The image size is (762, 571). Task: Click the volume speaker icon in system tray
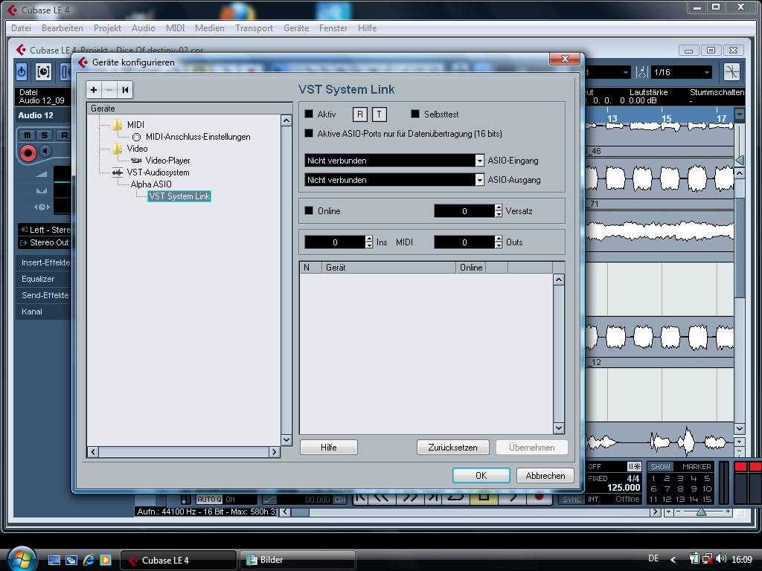[x=721, y=559]
